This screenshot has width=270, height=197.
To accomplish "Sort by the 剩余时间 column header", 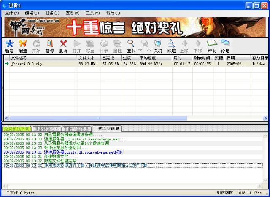I will click(x=203, y=58).
